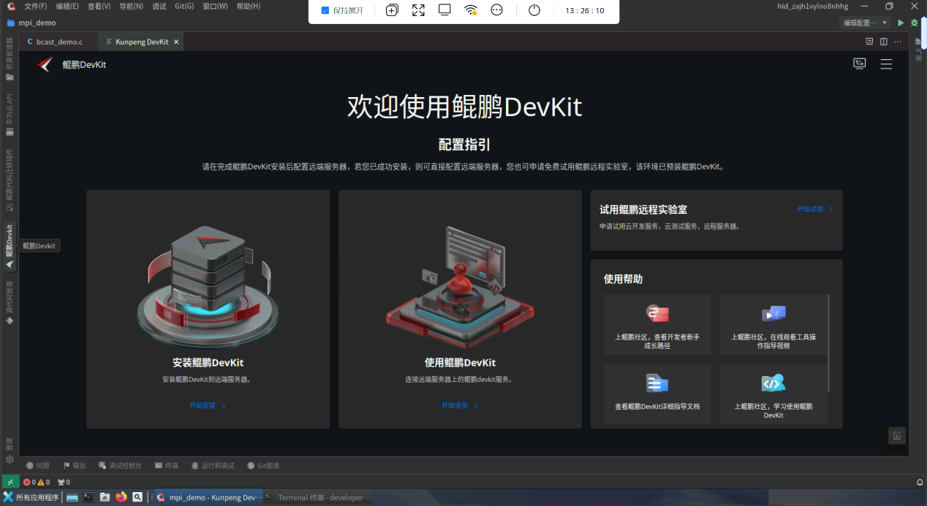Click the 开始使用 link

[460, 405]
